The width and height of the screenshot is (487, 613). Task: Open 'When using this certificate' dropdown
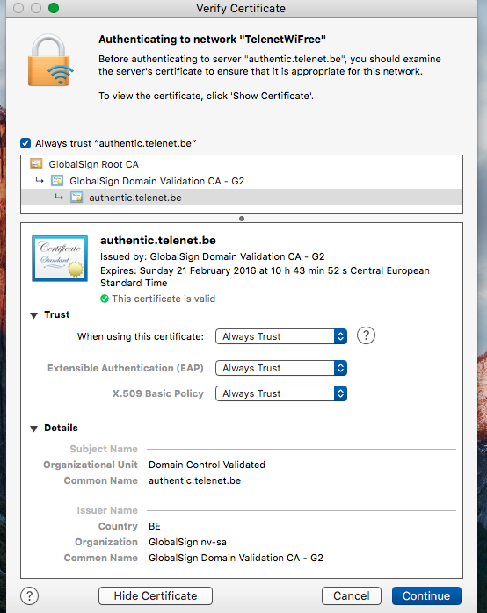coord(281,336)
